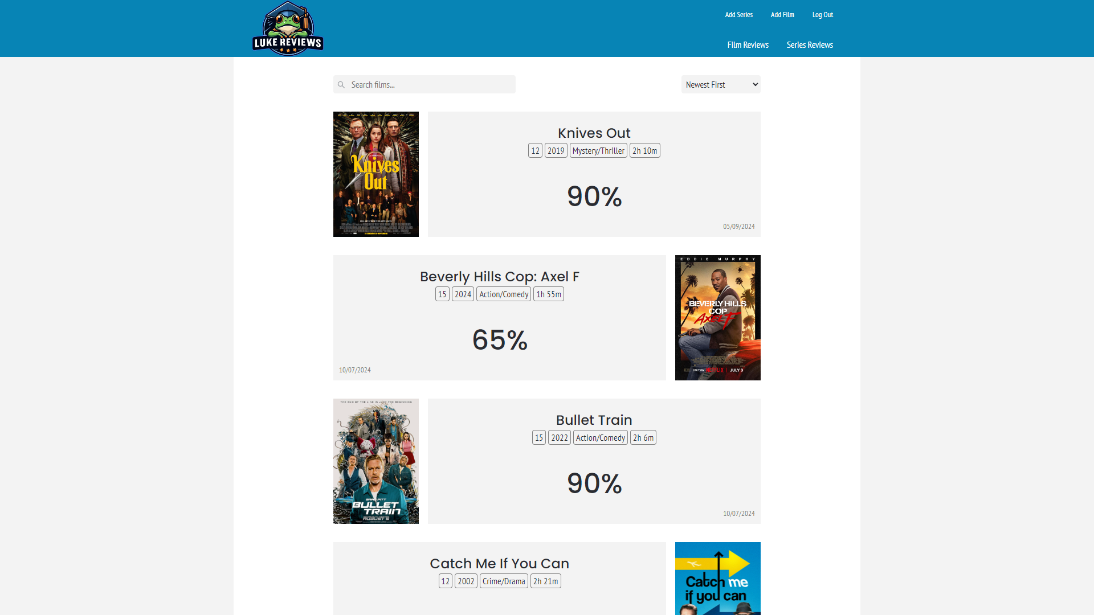The width and height of the screenshot is (1094, 615).
Task: Click the search films input field
Action: pyautogui.click(x=424, y=84)
